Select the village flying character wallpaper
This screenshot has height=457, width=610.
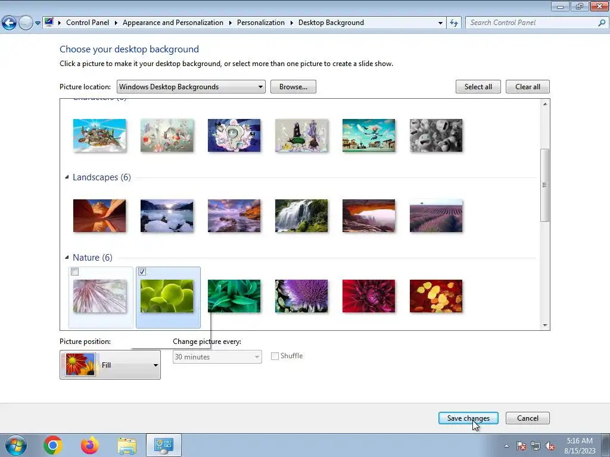click(x=369, y=135)
